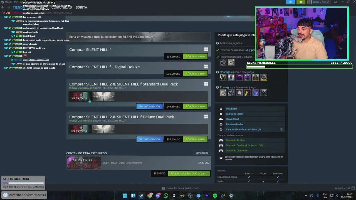Add Deluxe Dual Pack $52.53 to cart
This screenshot has height=200, width=356.
coord(195,139)
